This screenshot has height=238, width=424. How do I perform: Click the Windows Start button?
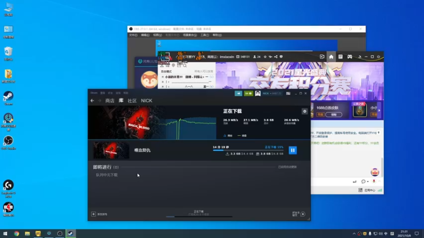coord(5,234)
